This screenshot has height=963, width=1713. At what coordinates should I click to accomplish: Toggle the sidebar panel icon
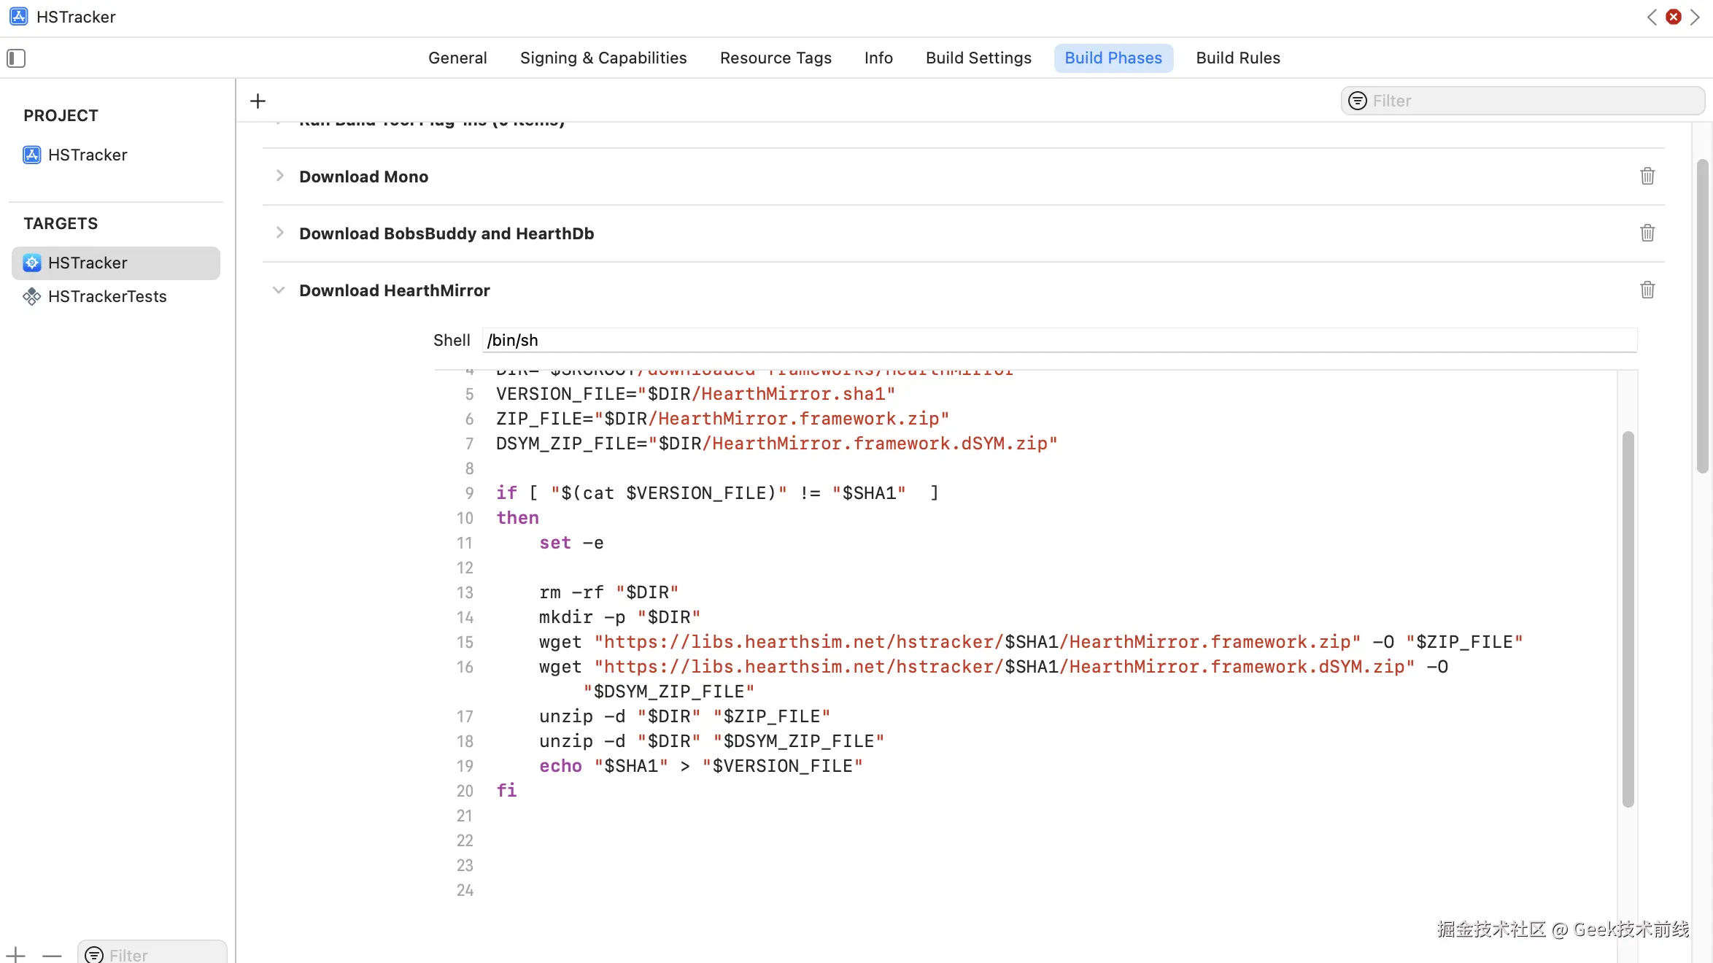[16, 58]
